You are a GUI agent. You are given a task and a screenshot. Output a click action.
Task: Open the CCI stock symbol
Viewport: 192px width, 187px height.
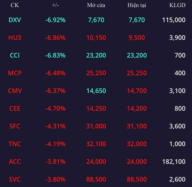(x=15, y=55)
